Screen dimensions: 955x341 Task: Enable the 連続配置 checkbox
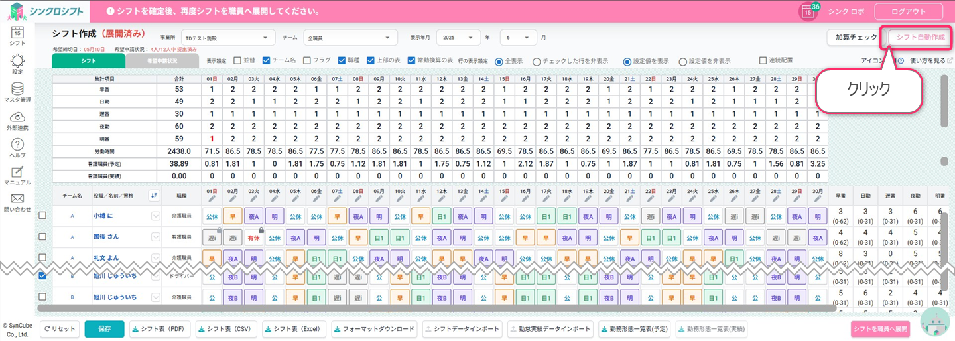(x=763, y=60)
